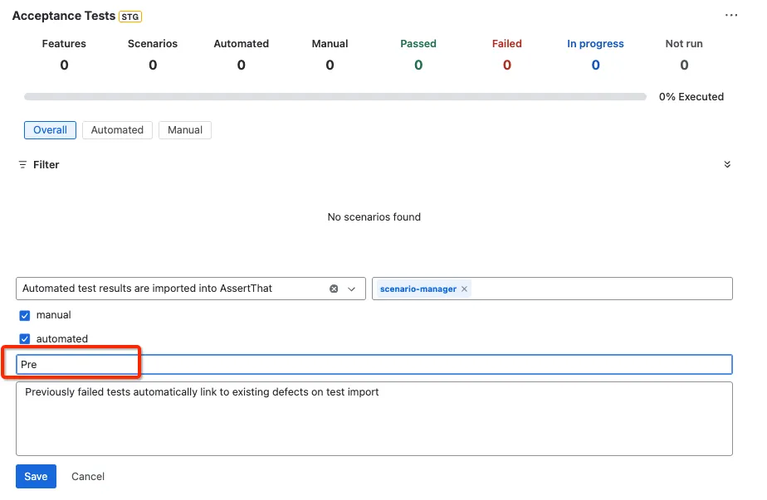This screenshot has height=500, width=767.
Task: Click the Not run count label
Action: coord(684,43)
